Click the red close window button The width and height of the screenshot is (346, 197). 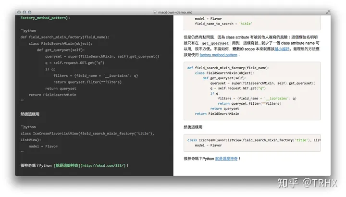[x=19, y=12]
